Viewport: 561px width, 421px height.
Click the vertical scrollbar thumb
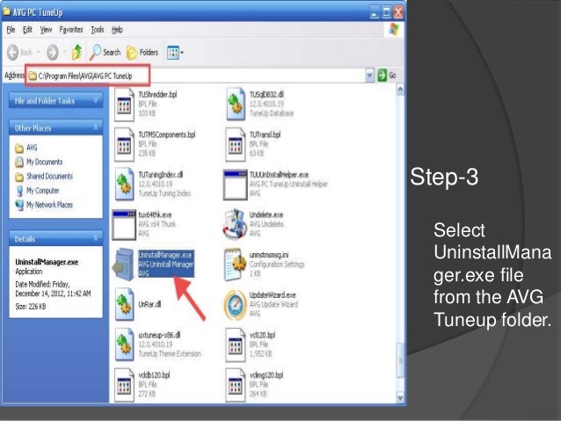[x=400, y=359]
